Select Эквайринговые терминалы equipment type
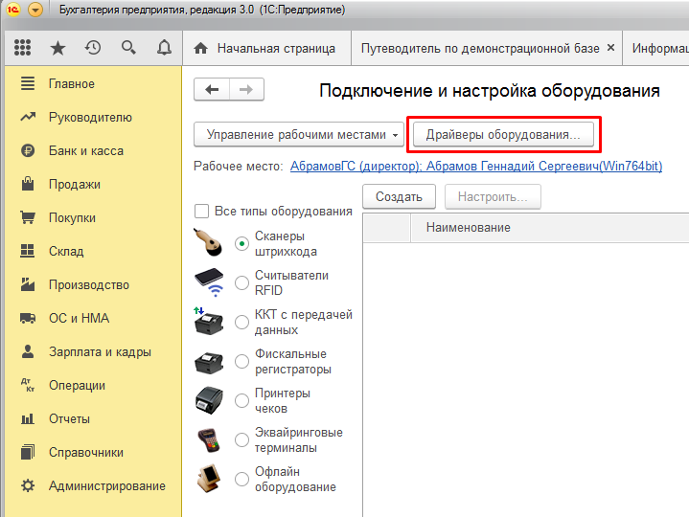Screen dimensions: 689x517 click(x=241, y=440)
